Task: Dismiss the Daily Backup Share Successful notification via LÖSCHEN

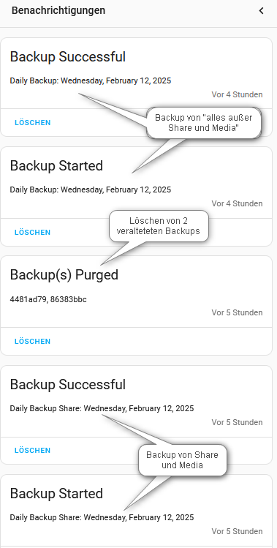Action: coord(32,451)
